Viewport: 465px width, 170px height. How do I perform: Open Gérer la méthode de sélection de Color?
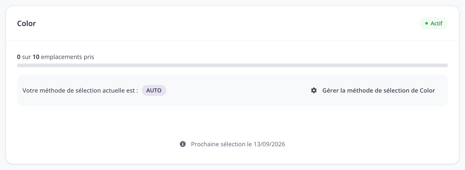tap(373, 90)
